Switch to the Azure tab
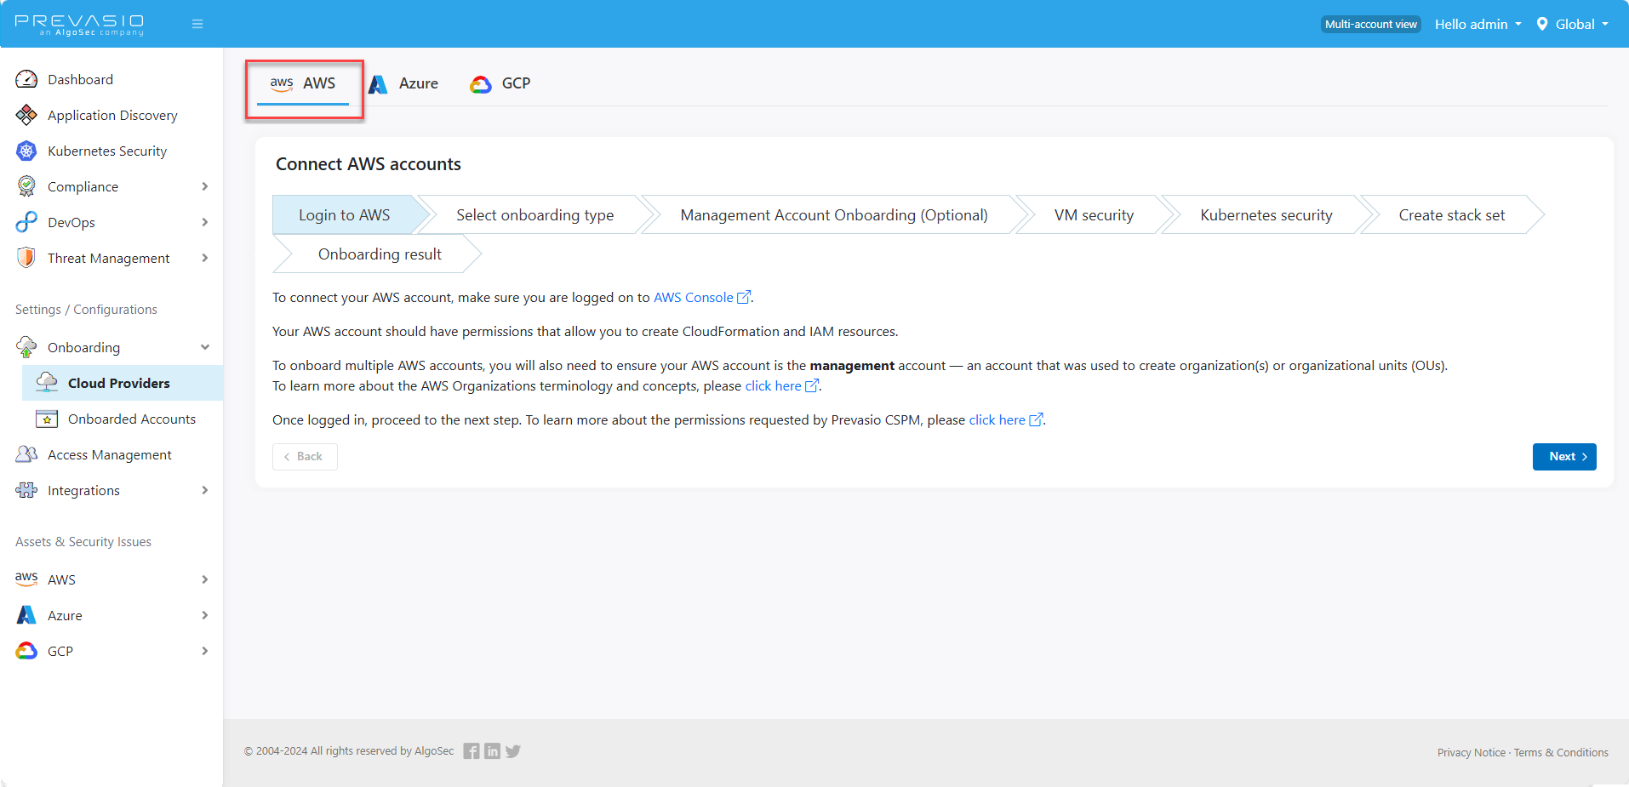Screen dimensions: 1629x787 pos(403,83)
